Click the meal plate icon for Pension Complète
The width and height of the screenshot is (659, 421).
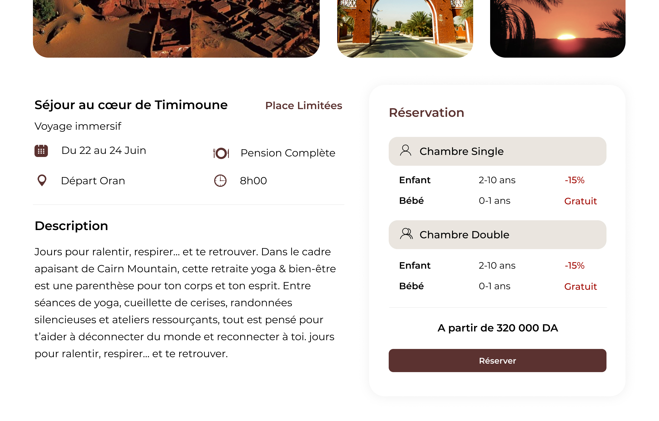(221, 153)
